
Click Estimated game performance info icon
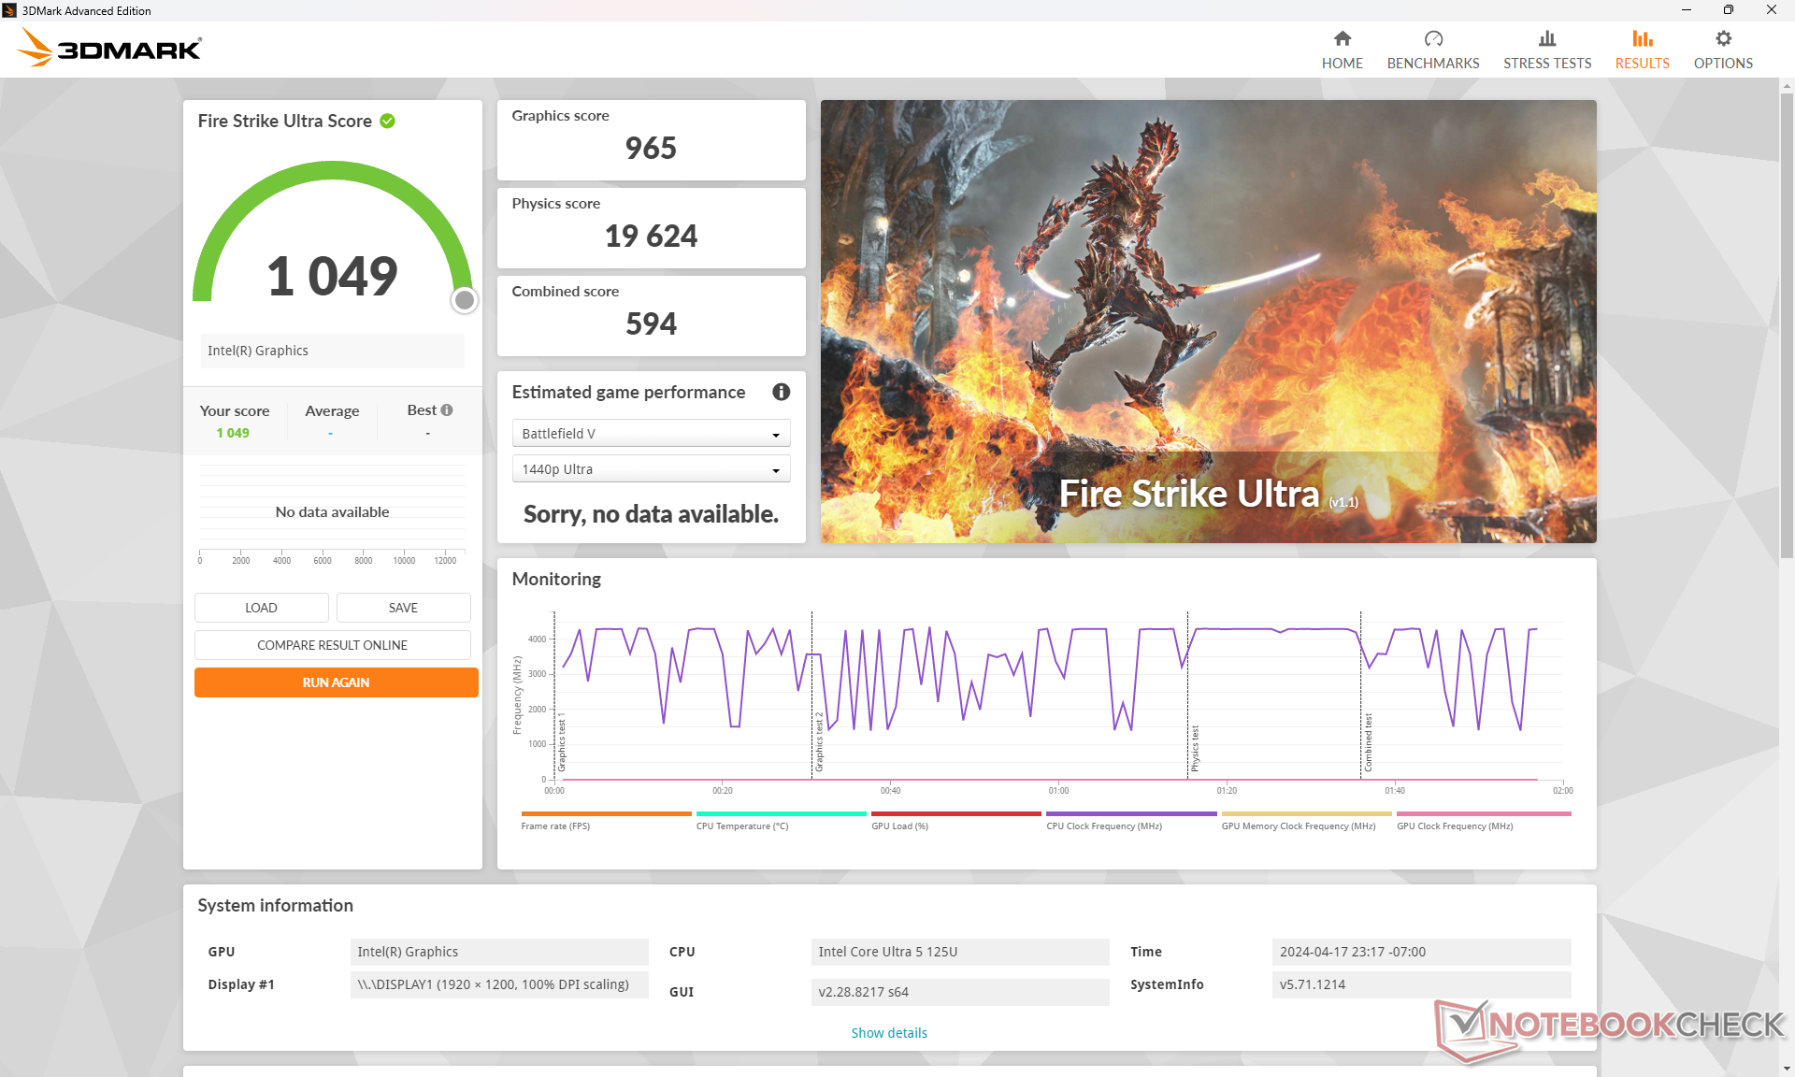[781, 393]
